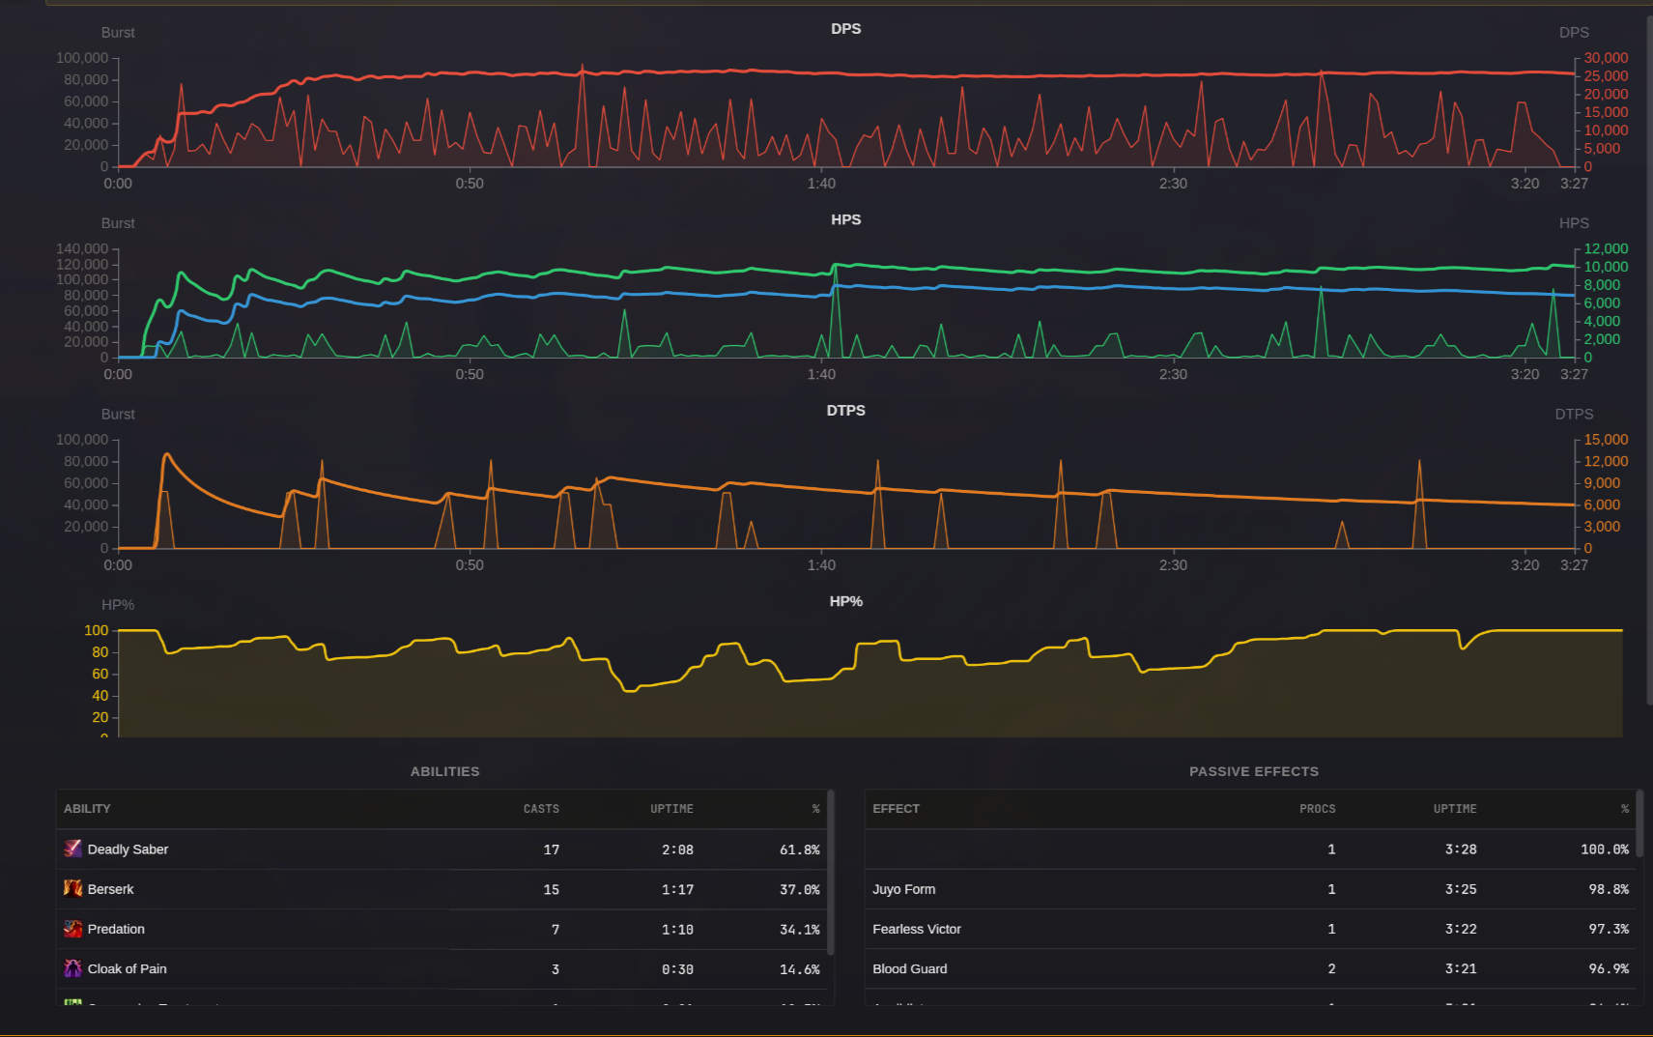The image size is (1653, 1037).
Task: Hide the HPS series via its legend label
Action: point(1574,222)
